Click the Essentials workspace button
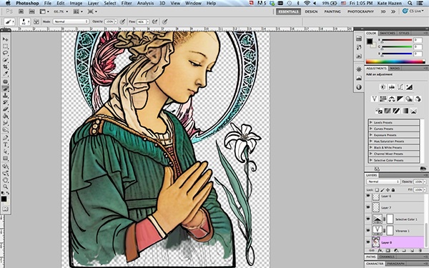Viewport: 429px width, 268px height. click(288, 11)
